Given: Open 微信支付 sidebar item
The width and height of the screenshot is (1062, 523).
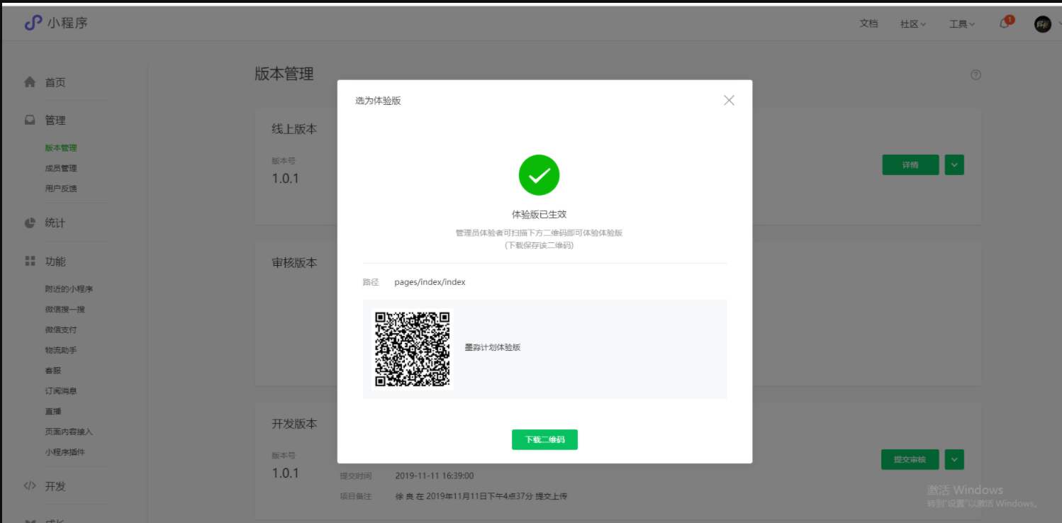Looking at the screenshot, I should click(61, 330).
